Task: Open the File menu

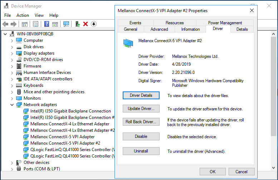Action: 8,15
